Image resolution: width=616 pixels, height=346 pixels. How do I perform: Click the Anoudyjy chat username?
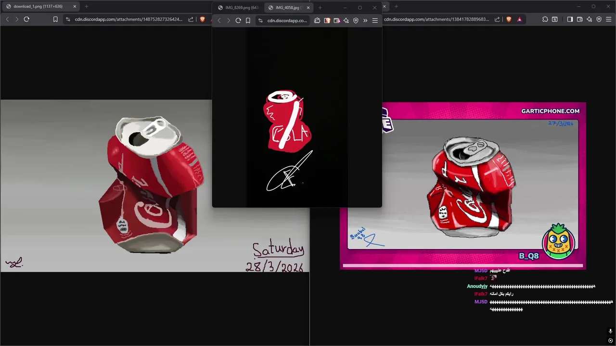477,286
